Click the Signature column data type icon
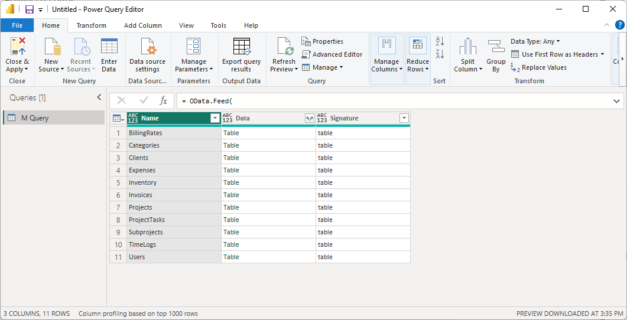Image resolution: width=627 pixels, height=320 pixels. pyautogui.click(x=322, y=118)
